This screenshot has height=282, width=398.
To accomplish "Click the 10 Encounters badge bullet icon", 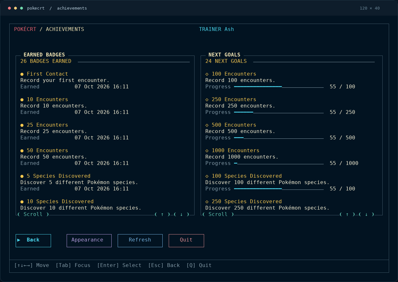I will click(22, 100).
